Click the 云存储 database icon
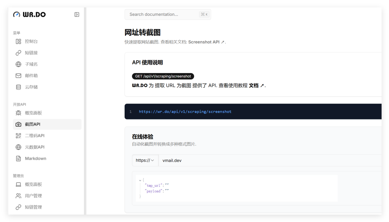 click(18, 87)
